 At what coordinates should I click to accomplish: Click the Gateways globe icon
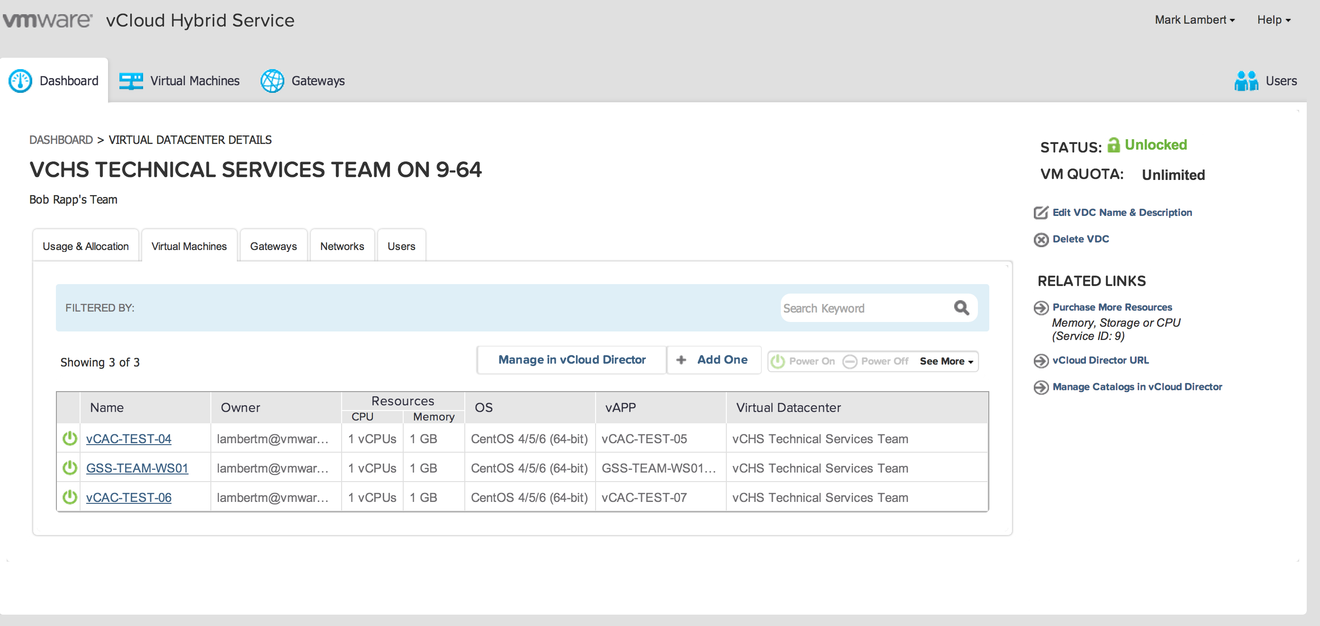tap(272, 81)
